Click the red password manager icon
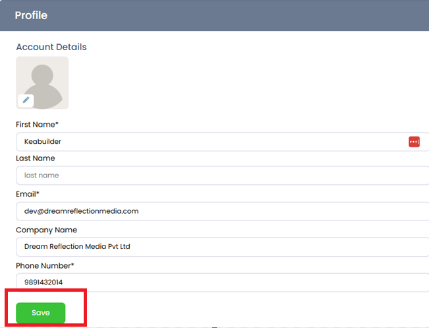 [414, 141]
